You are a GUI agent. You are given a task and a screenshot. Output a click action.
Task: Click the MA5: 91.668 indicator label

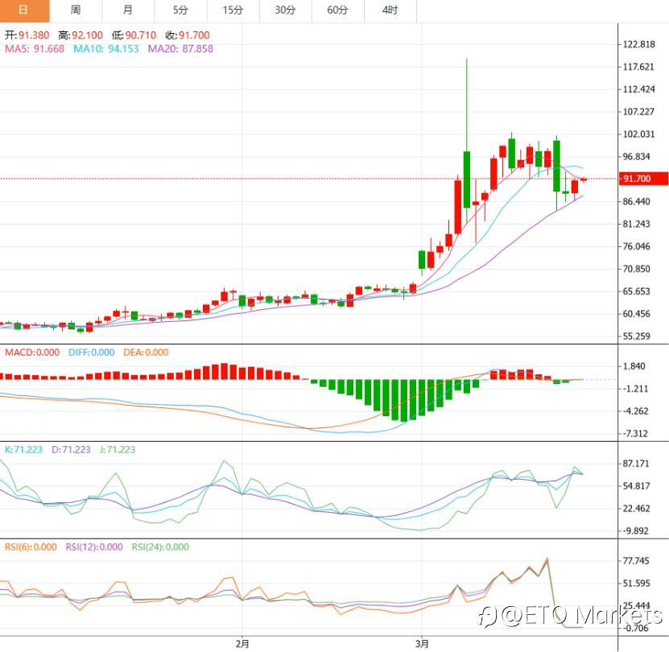(x=35, y=49)
